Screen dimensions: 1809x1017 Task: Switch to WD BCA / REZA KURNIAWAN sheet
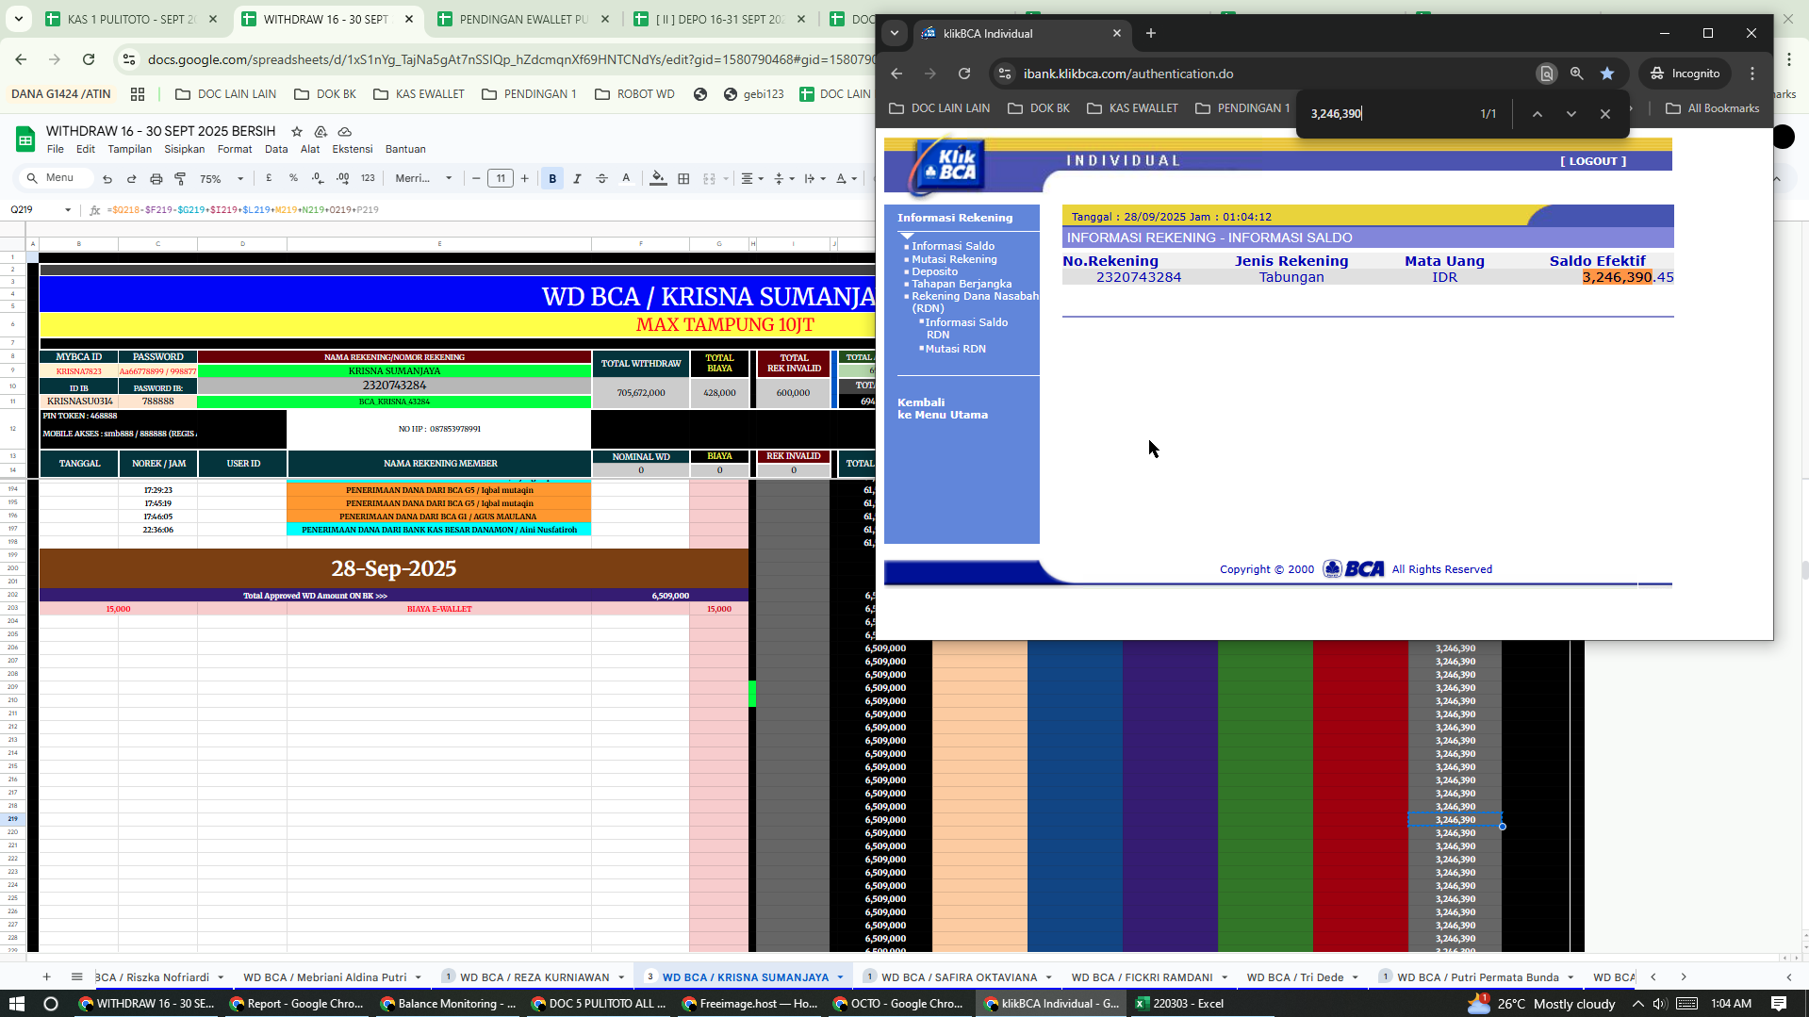click(534, 977)
